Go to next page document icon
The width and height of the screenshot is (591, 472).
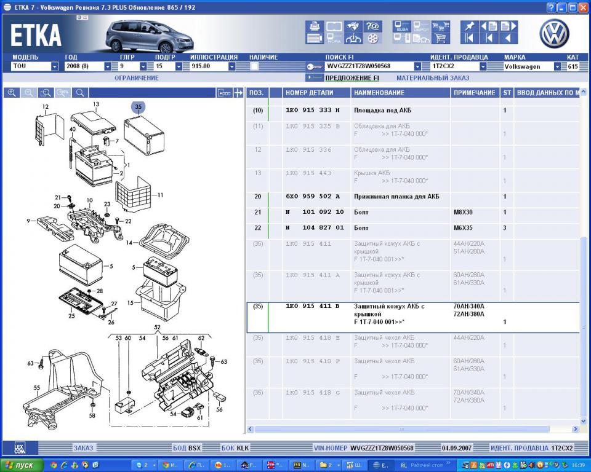click(509, 26)
